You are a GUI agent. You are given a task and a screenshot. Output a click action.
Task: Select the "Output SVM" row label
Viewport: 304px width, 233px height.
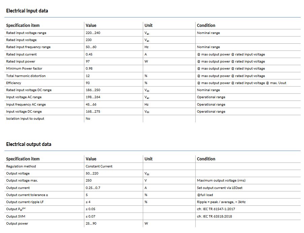(x=16, y=216)
